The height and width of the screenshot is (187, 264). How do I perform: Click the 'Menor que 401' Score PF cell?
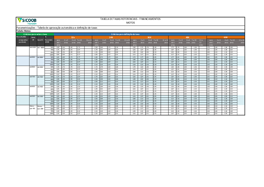(x=32, y=107)
